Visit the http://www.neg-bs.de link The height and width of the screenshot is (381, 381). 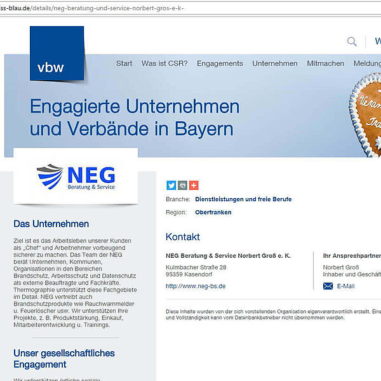(x=196, y=286)
